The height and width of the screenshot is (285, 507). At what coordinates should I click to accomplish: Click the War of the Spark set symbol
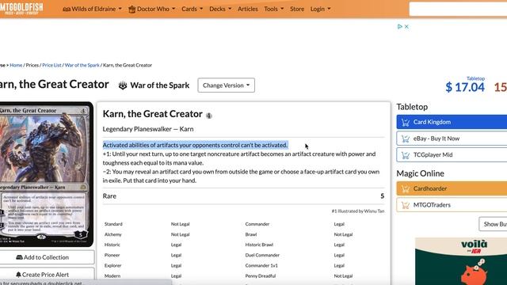coord(123,85)
